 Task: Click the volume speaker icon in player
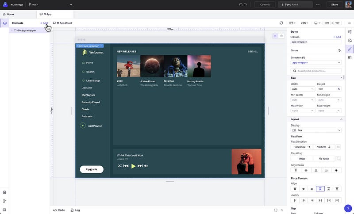click(146, 166)
